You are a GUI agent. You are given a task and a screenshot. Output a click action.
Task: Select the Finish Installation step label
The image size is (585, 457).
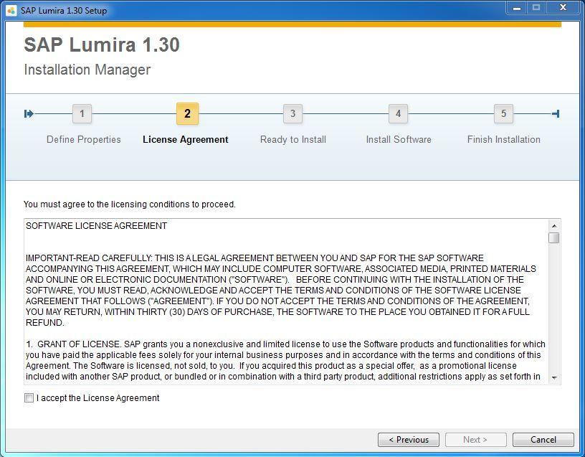coord(504,140)
